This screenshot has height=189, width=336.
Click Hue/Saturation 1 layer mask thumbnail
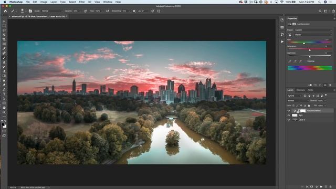coord(303,111)
